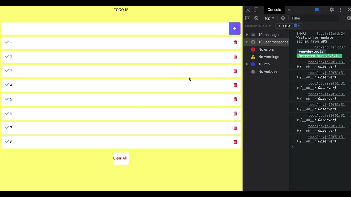
Task: Toggle checkmark on todo item 7
Action: (7, 128)
